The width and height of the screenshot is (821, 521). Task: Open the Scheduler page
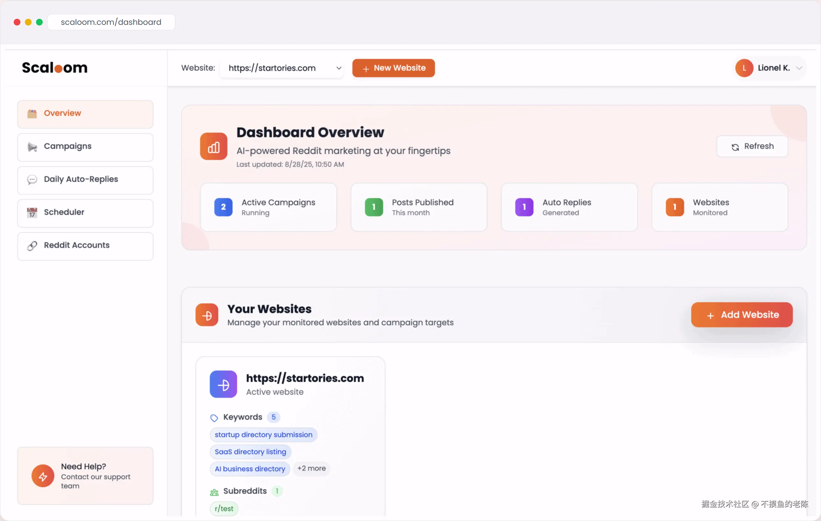[85, 213]
